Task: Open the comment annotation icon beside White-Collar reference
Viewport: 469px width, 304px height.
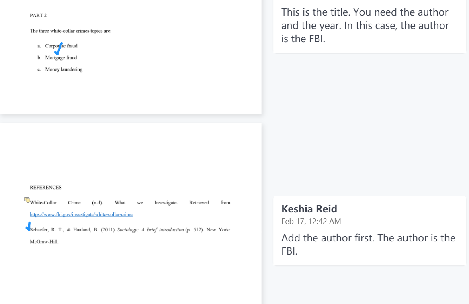Action: click(x=27, y=200)
